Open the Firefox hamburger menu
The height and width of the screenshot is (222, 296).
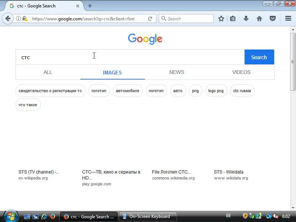coord(288,18)
